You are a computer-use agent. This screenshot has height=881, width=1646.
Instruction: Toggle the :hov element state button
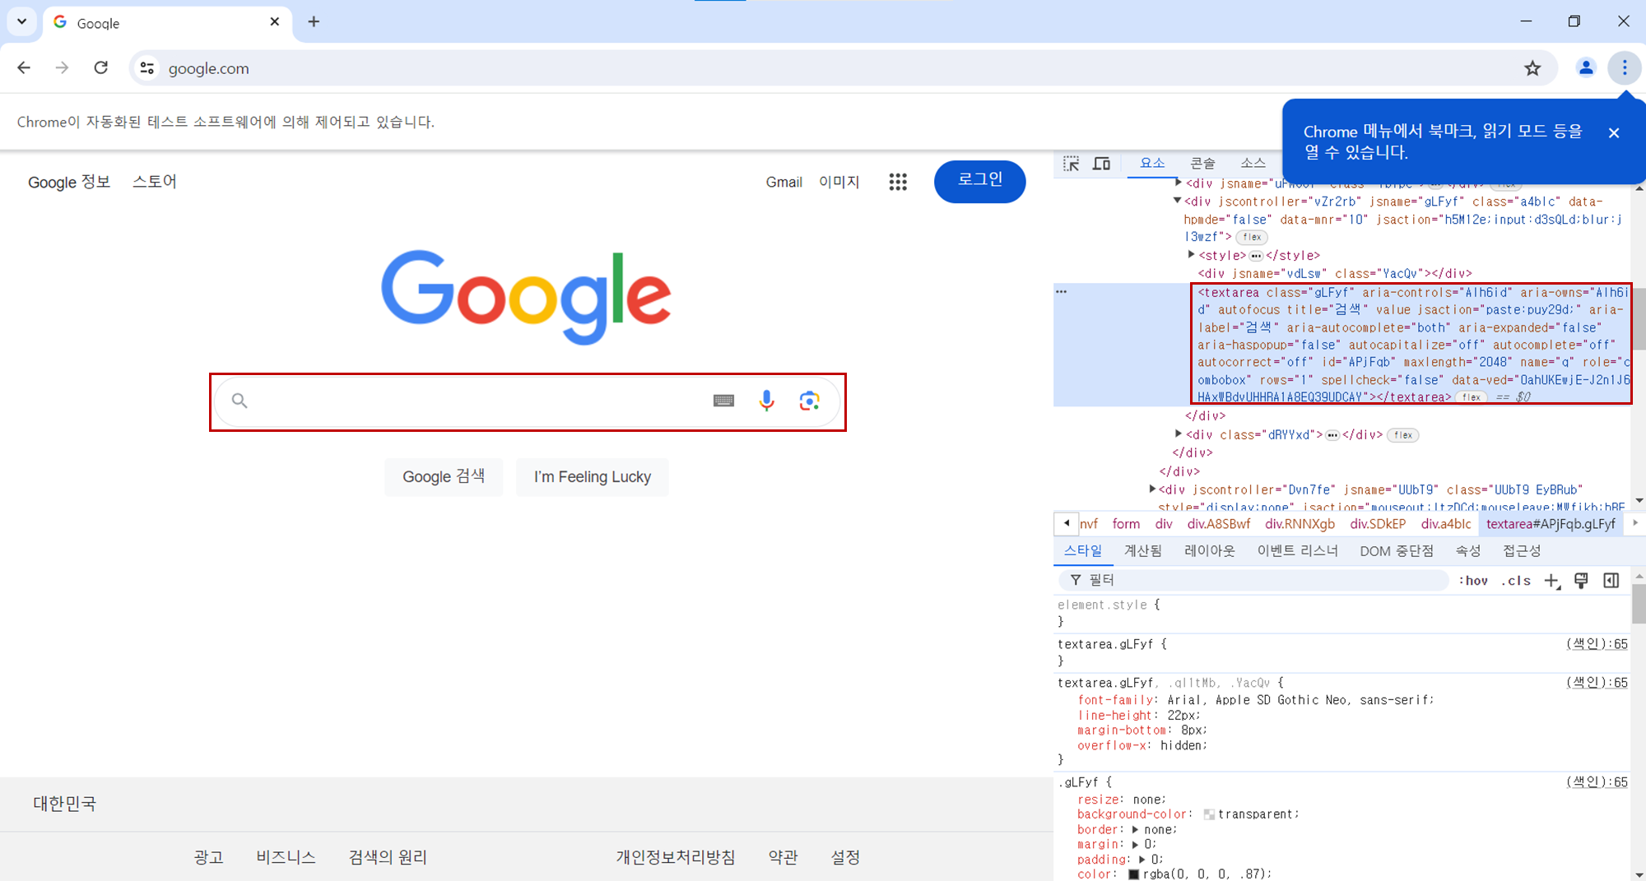point(1473,581)
